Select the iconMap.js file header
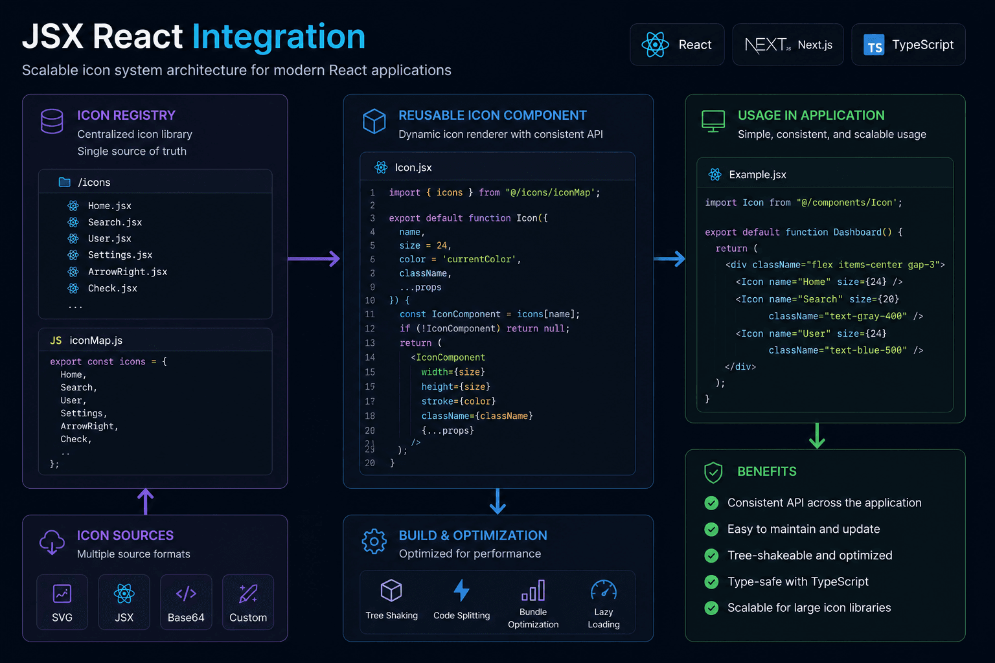 (155, 341)
